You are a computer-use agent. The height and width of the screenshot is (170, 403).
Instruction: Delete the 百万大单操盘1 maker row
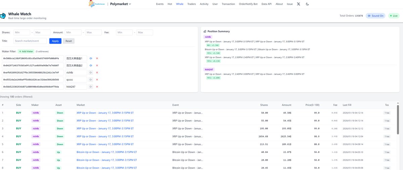click(97, 58)
